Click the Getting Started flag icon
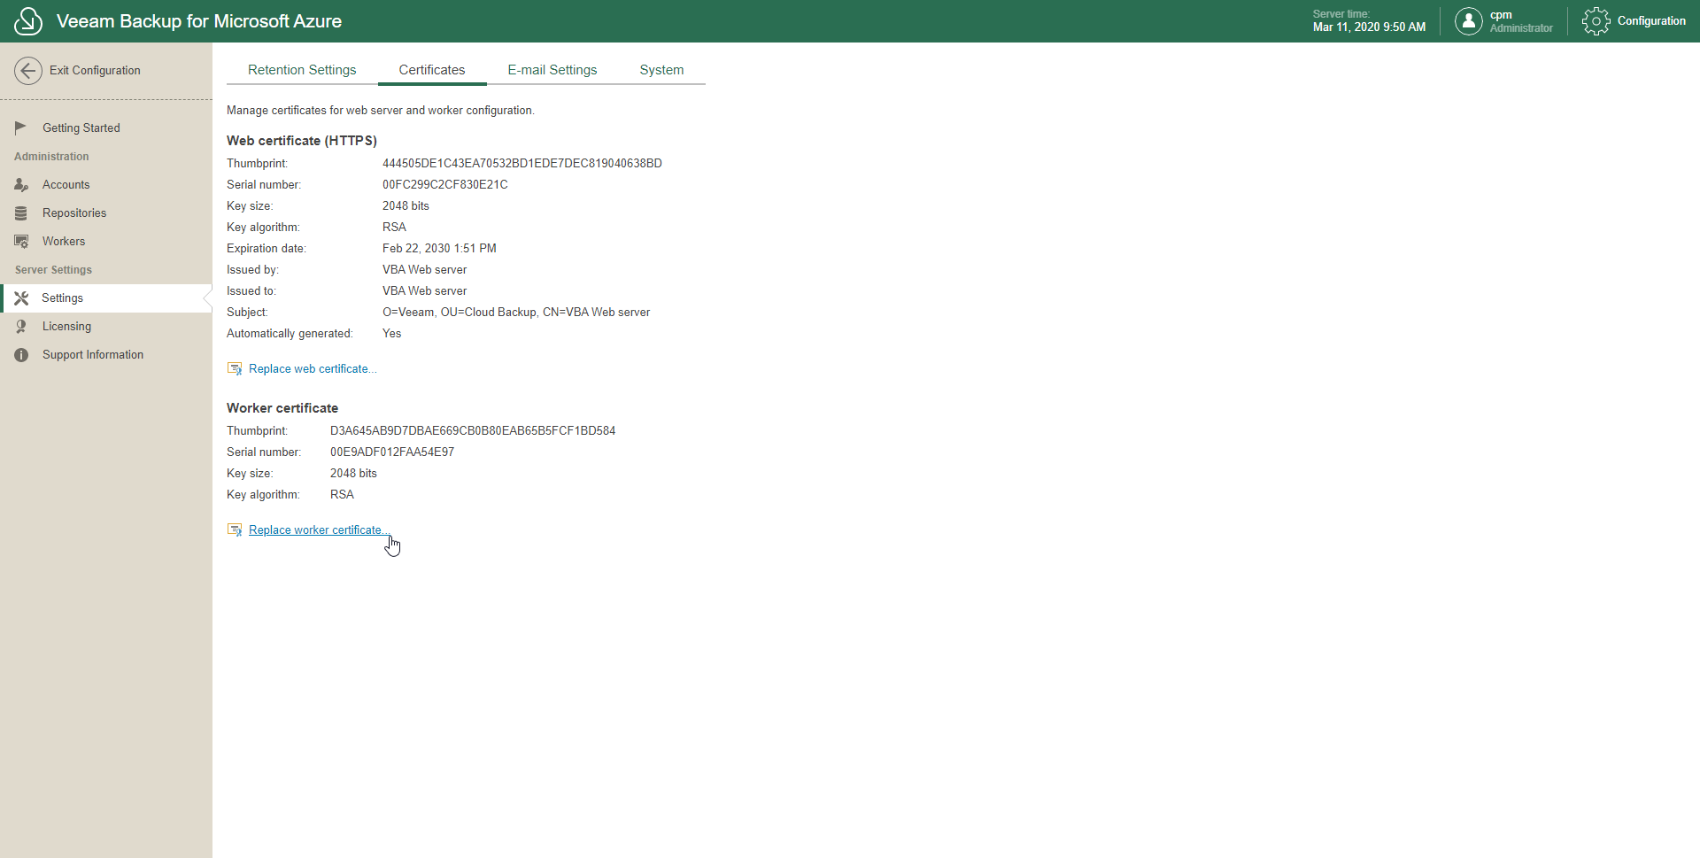The width and height of the screenshot is (1700, 858). click(x=21, y=128)
